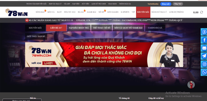The width and height of the screenshot is (207, 101).
Task: Switch to Thể Thao / Xổ Số tab
Action: coord(101,28)
